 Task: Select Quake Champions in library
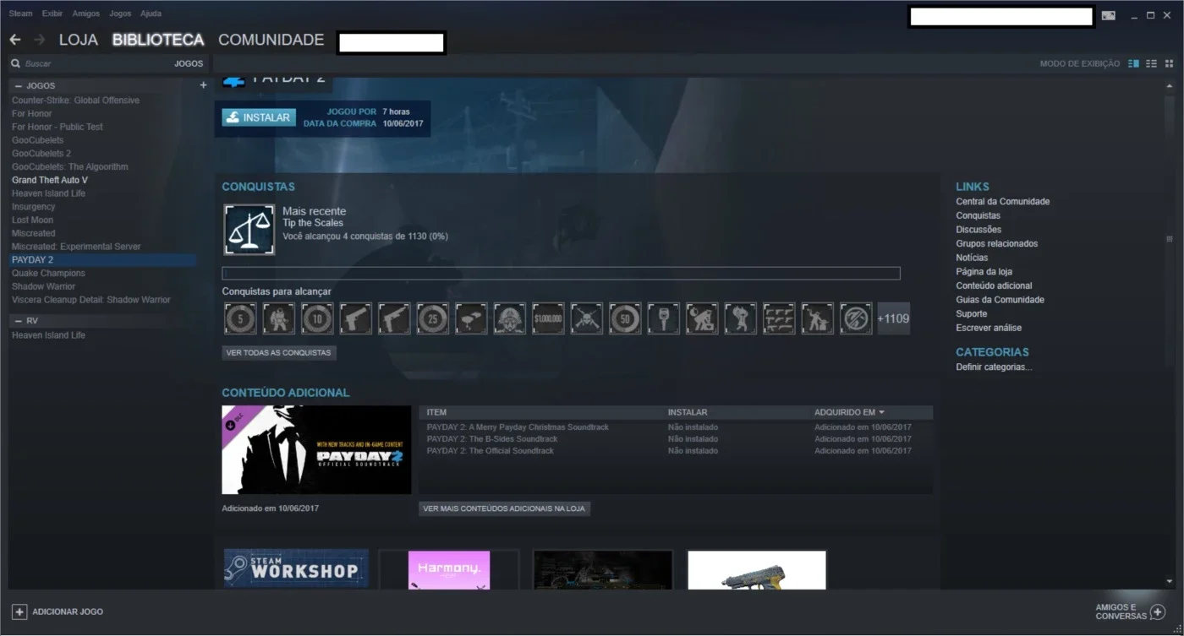(48, 273)
